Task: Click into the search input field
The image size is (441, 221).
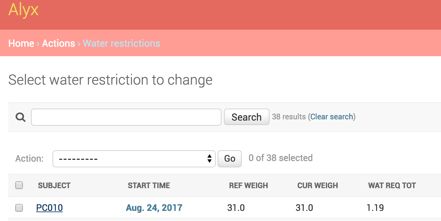Action: [x=126, y=117]
